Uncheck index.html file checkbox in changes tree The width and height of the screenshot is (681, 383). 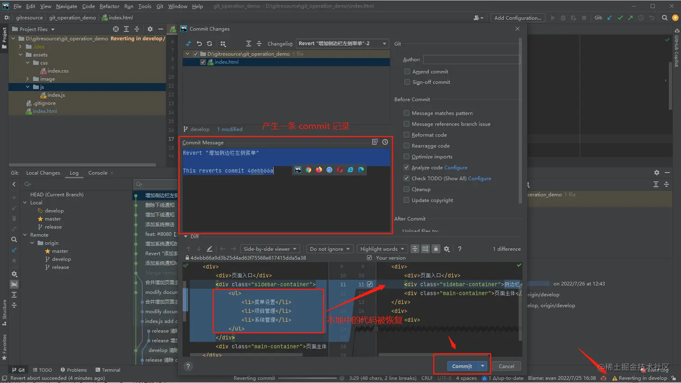pos(203,62)
